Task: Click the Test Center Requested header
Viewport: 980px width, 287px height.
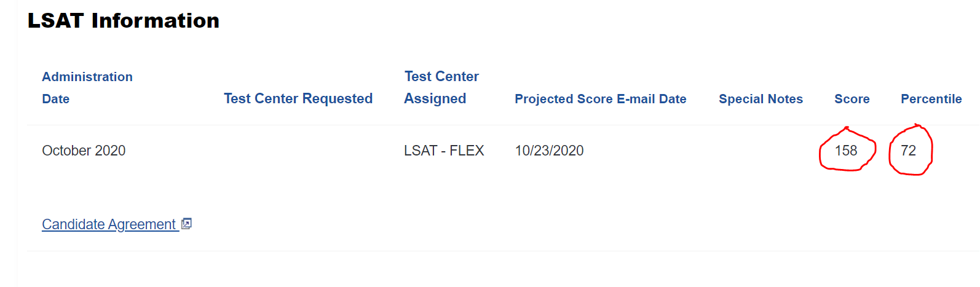Action: pyautogui.click(x=298, y=98)
